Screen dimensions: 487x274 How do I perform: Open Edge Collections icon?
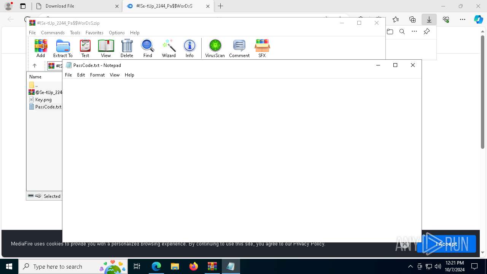(412, 19)
